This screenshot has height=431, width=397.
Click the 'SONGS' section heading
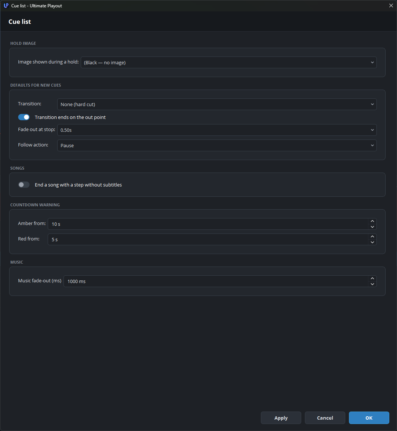coord(17,168)
